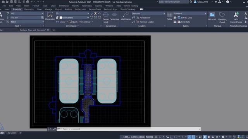Screen dimensions: 248x139
Task: Expand command line history arrow
Action: point(199,129)
